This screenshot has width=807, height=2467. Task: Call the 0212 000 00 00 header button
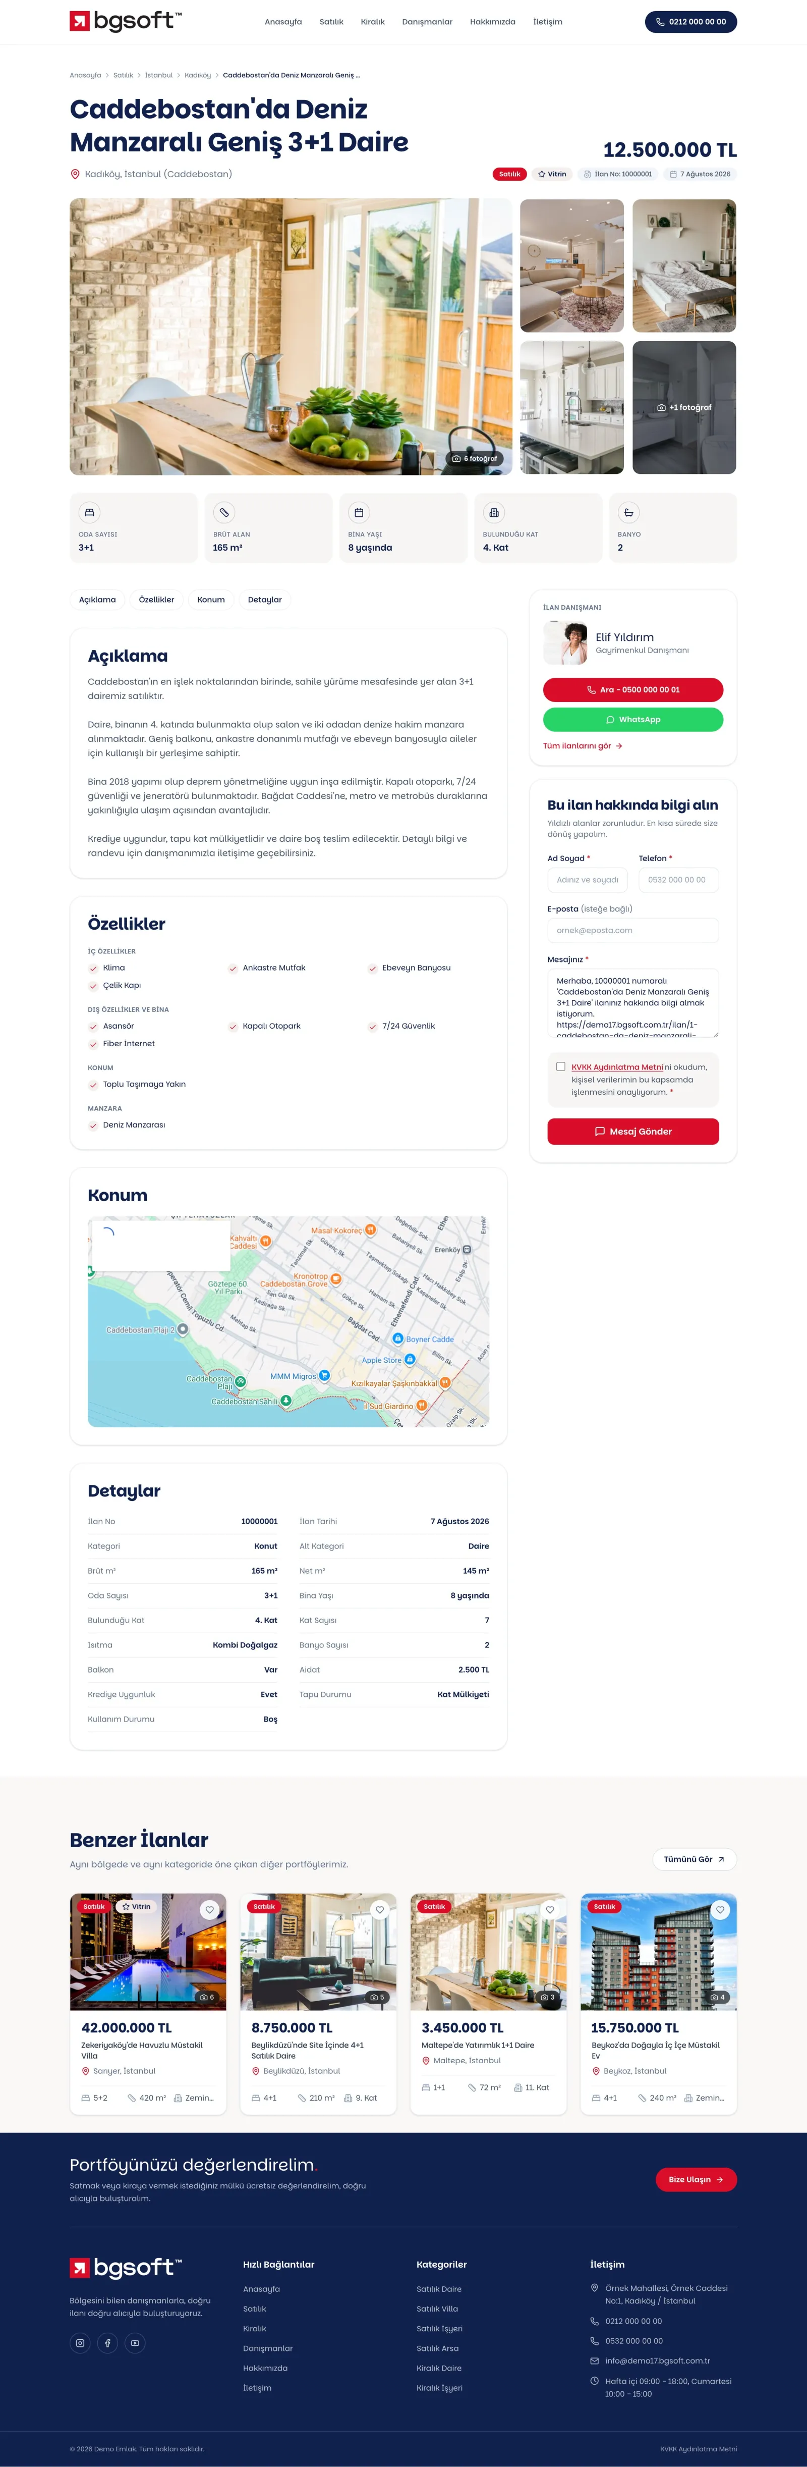click(x=691, y=21)
